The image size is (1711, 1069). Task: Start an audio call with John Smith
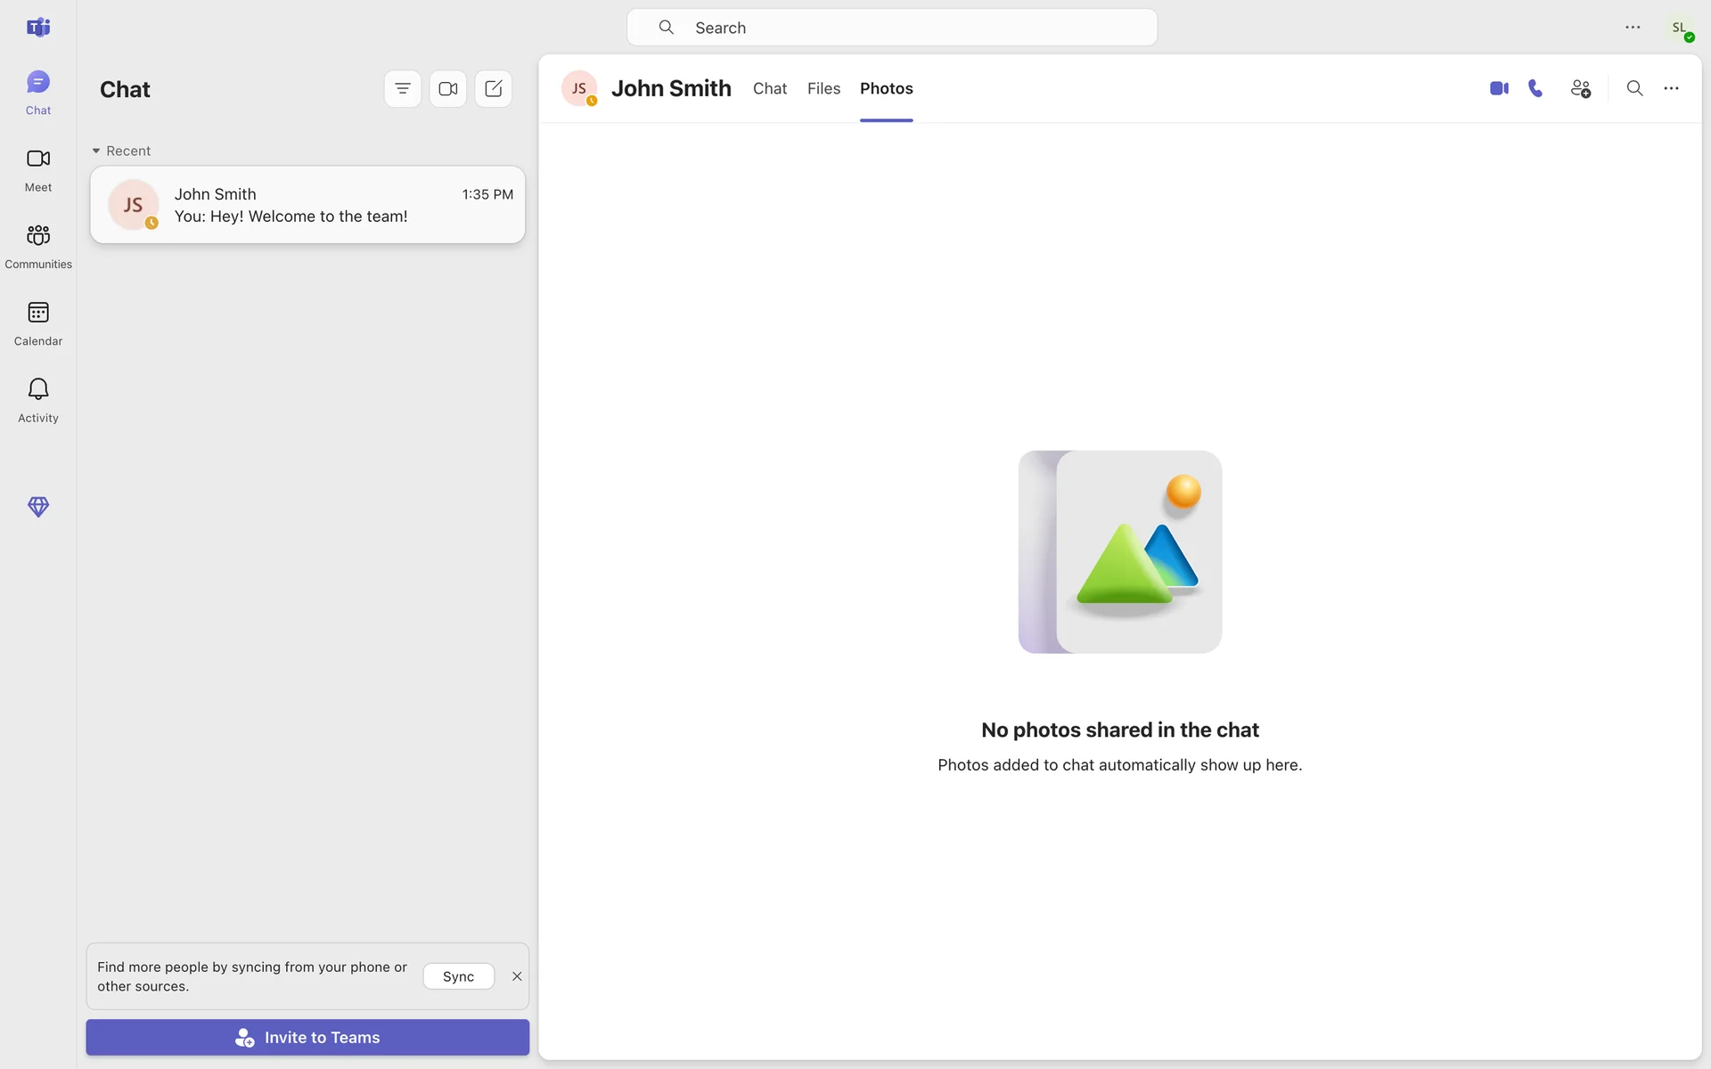1535,88
